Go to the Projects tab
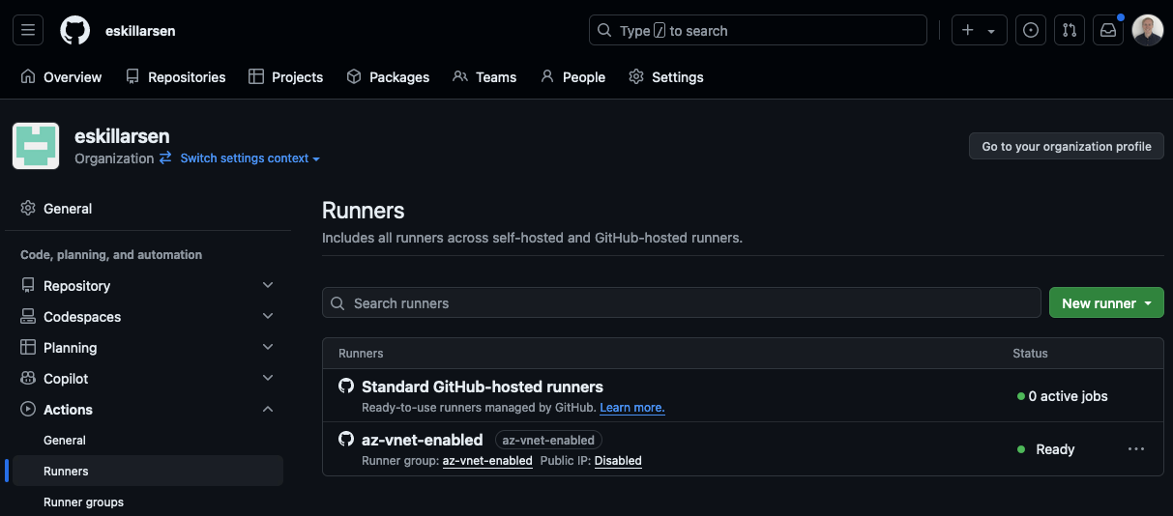The width and height of the screenshot is (1173, 516). 285,77
